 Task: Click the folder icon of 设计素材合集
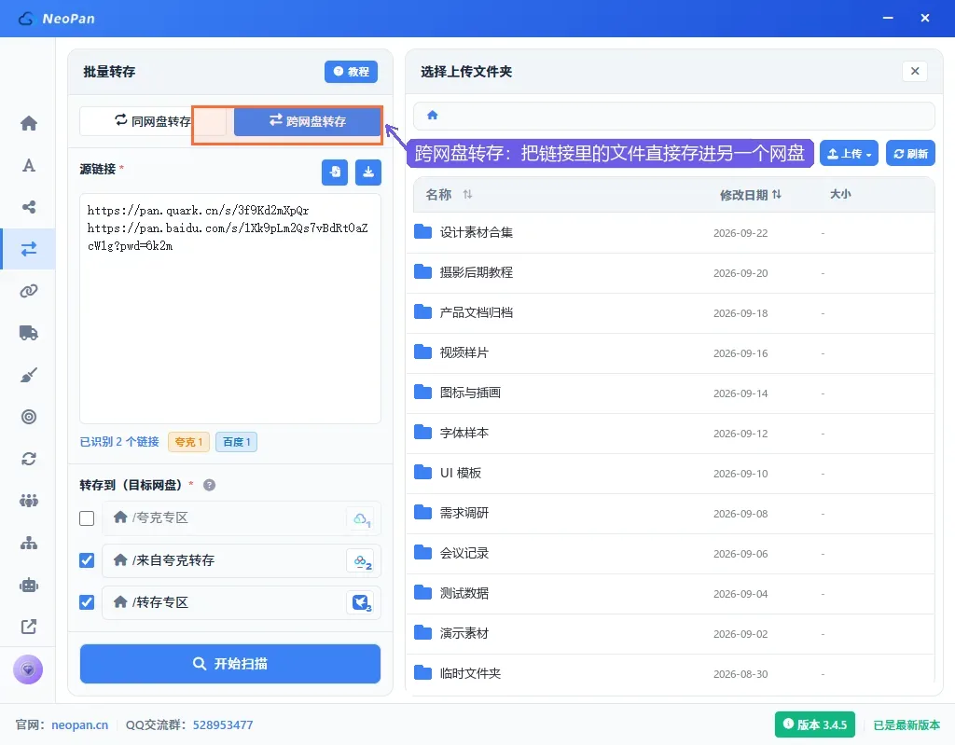point(422,232)
